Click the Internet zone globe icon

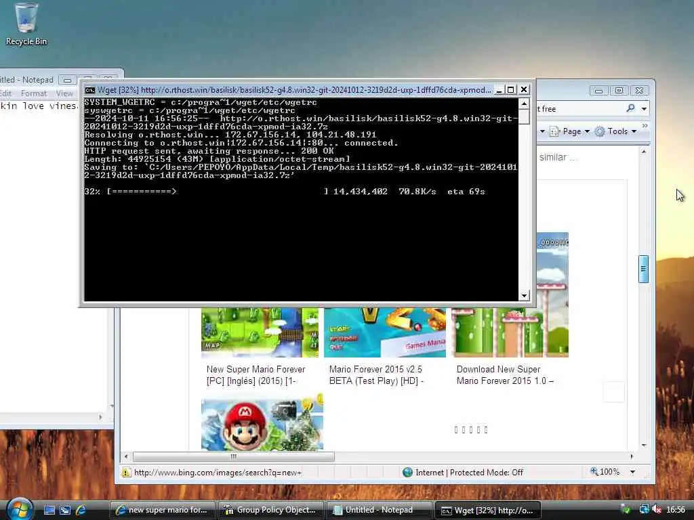[407, 472]
